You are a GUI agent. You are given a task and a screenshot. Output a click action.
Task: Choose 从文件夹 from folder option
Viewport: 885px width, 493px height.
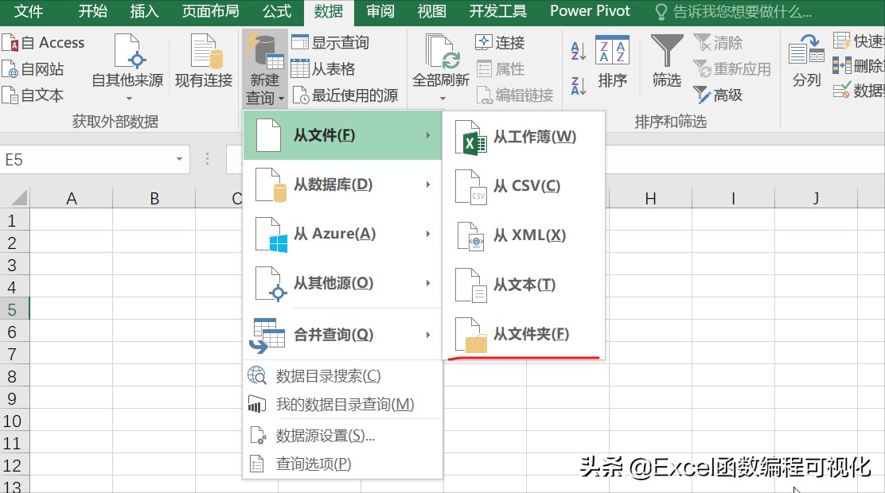[531, 334]
